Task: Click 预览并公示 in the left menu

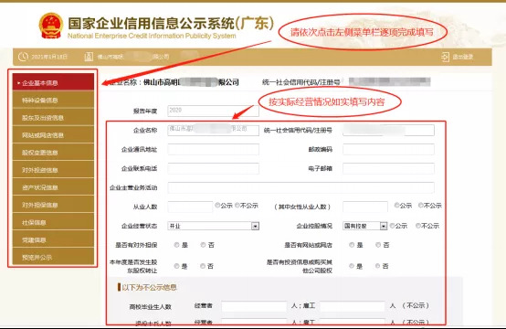Action: click(53, 257)
